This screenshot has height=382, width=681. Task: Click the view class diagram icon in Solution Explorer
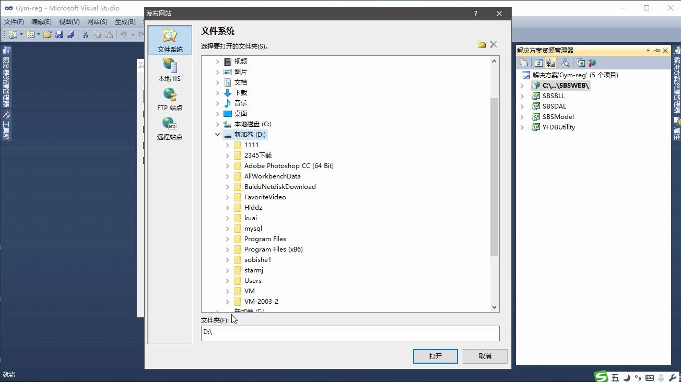(x=566, y=63)
